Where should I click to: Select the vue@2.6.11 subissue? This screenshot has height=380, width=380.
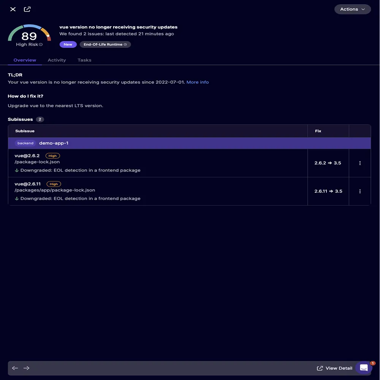(x=28, y=184)
